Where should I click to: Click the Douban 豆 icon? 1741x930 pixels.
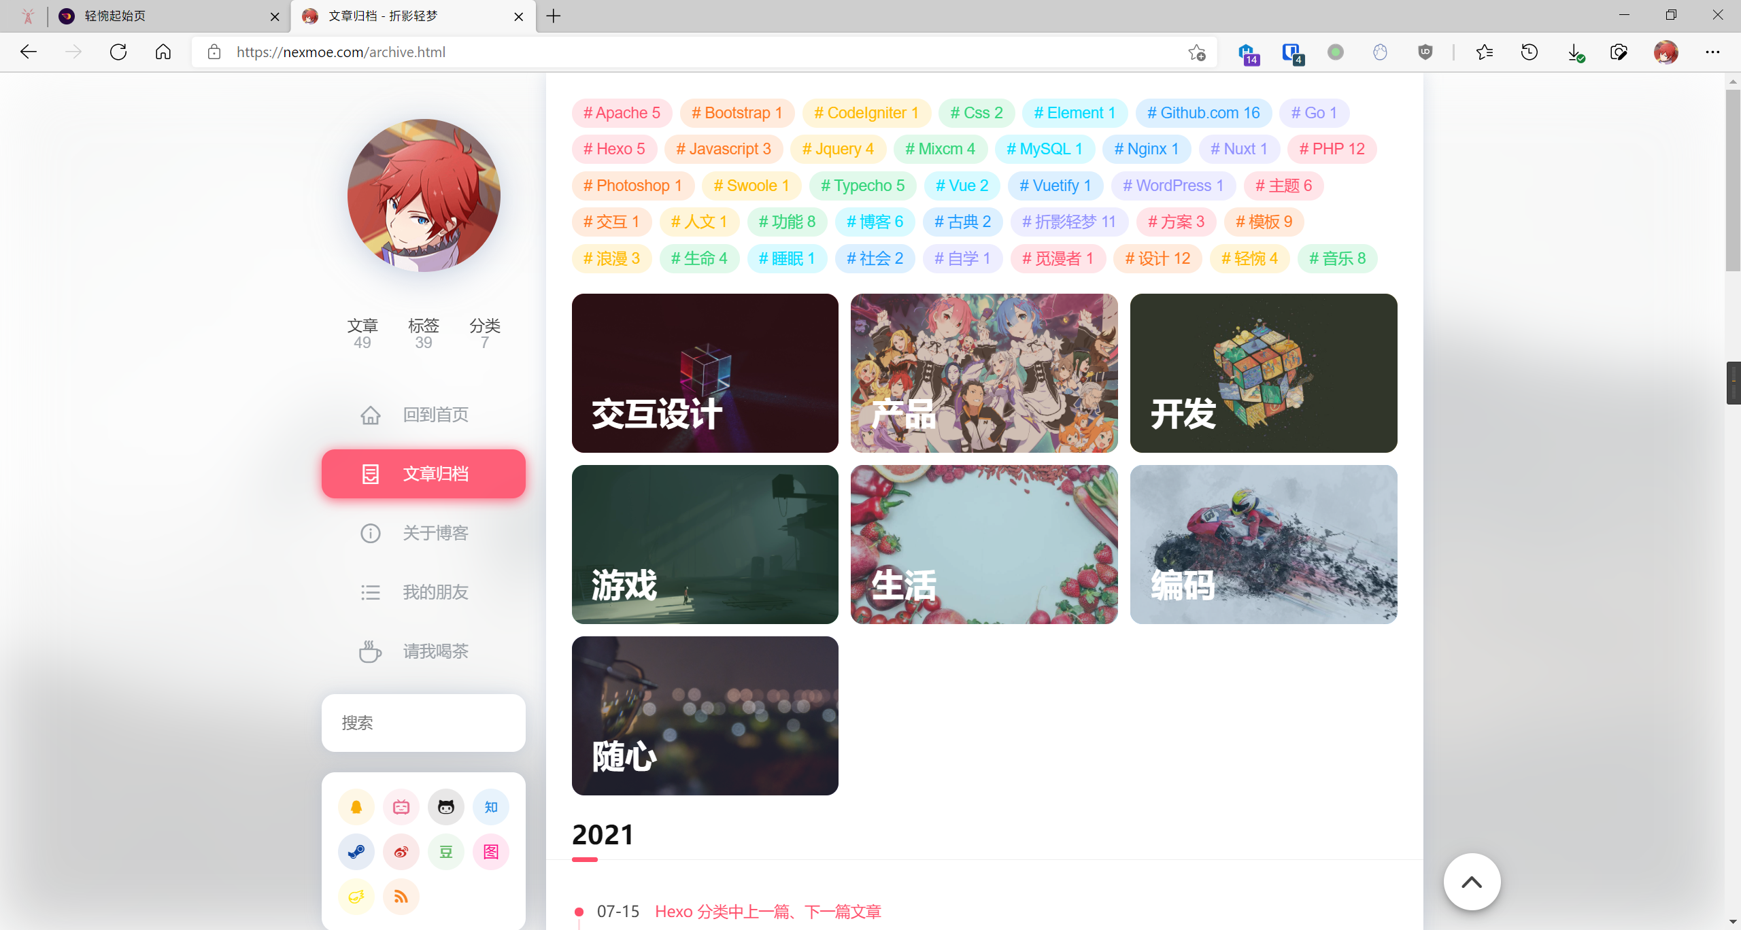pos(446,852)
